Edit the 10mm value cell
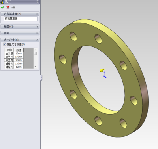 [x=19, y=53]
